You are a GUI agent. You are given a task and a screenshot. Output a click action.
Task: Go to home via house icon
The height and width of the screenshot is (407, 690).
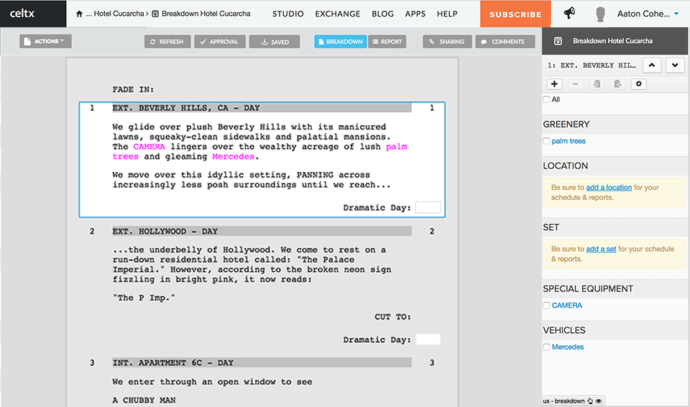pos(79,14)
